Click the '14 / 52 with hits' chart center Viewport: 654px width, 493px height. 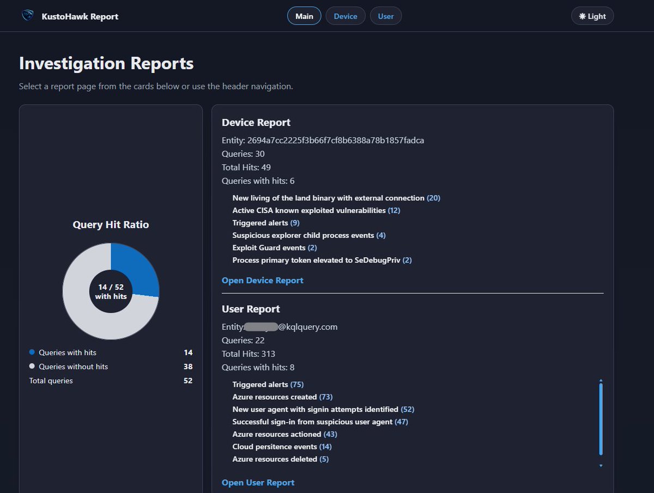coord(111,291)
